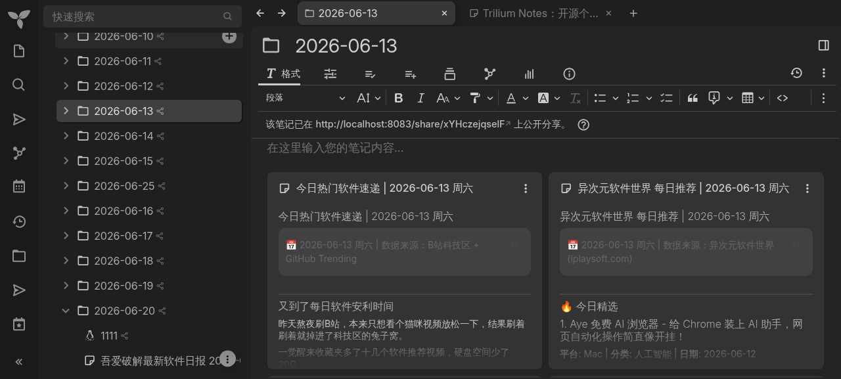Screen dimensions: 841x379
Task: Click the note content placeholder text area
Action: (335, 148)
